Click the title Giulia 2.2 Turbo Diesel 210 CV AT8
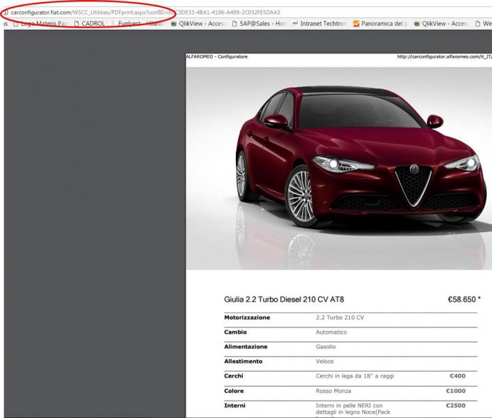This screenshot has width=492, height=418. point(284,300)
